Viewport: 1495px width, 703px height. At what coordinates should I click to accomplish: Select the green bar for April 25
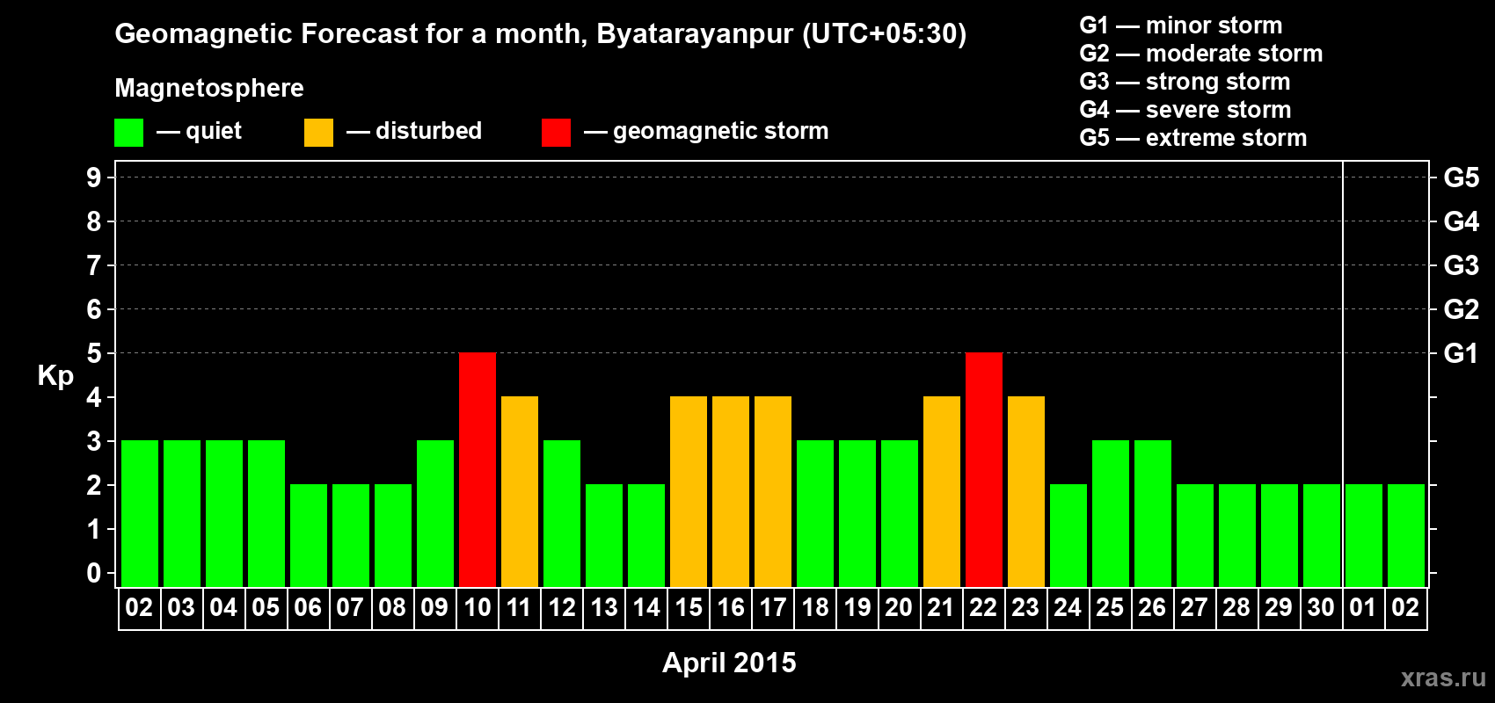pos(1111,513)
